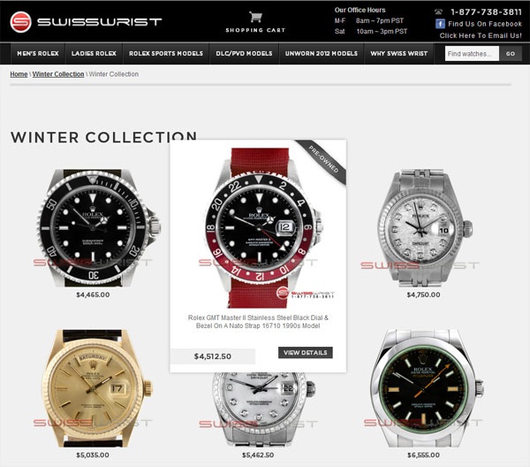Open the diamond Datejust watch priced $4,750.00
530x467 pixels.
pos(424,228)
